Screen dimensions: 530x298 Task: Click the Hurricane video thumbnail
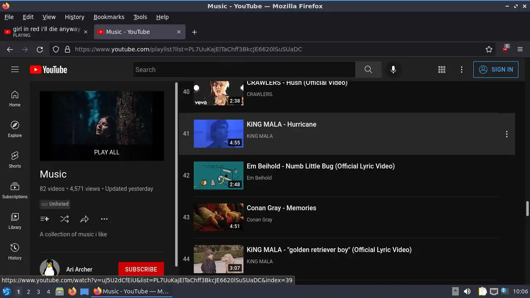pos(219,134)
